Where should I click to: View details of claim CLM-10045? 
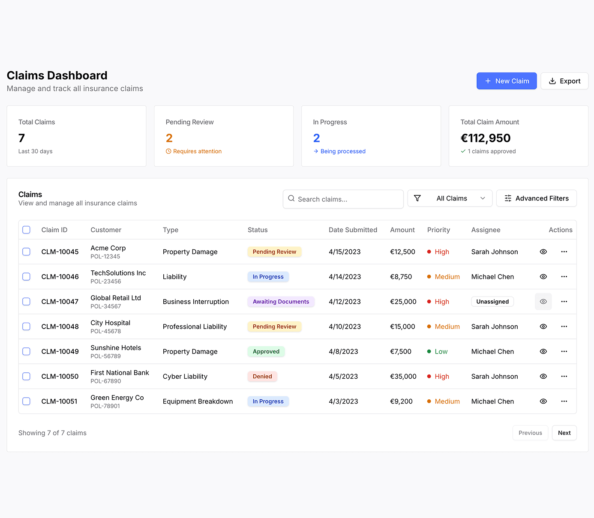[543, 252]
